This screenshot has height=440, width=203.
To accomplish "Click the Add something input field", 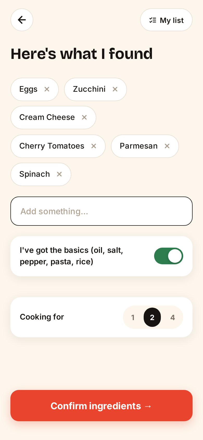I will click(x=102, y=211).
